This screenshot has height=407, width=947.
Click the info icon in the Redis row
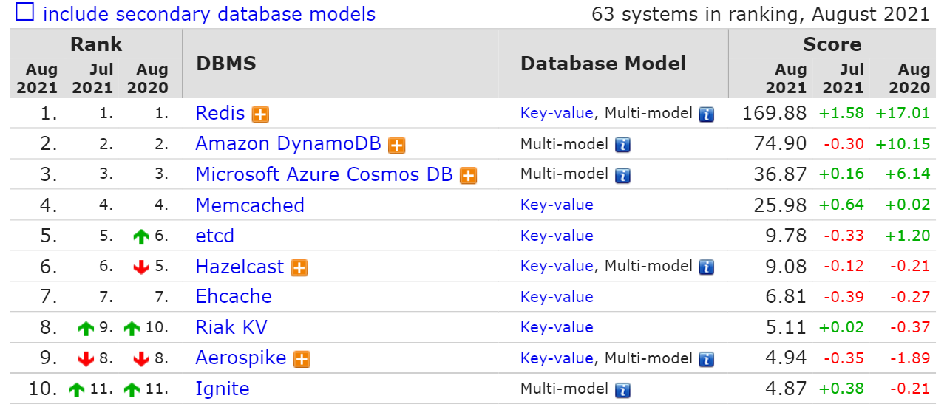[x=707, y=114]
